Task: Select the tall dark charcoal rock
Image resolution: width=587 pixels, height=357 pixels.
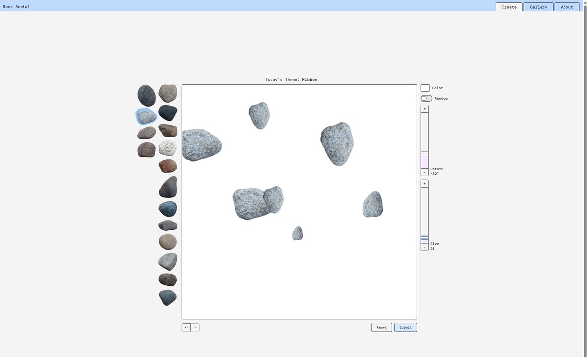Action: [168, 187]
